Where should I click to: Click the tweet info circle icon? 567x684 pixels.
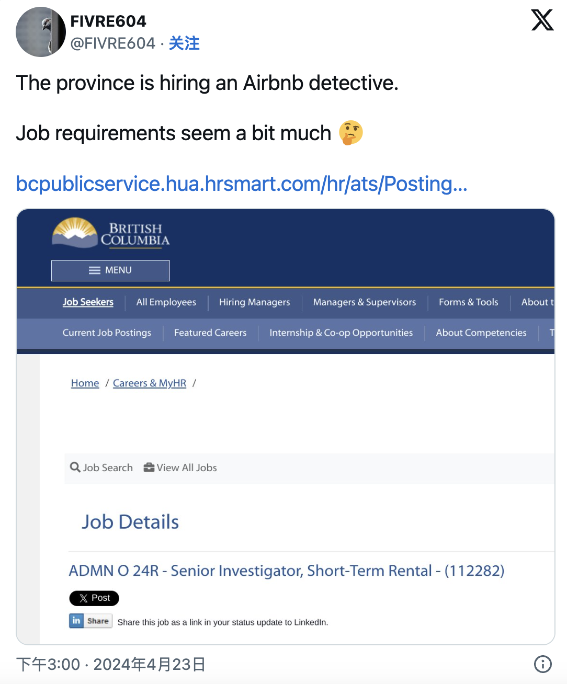tap(542, 664)
